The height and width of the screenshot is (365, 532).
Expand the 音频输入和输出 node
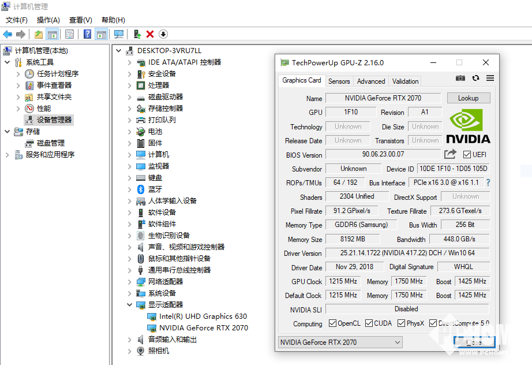coord(129,339)
